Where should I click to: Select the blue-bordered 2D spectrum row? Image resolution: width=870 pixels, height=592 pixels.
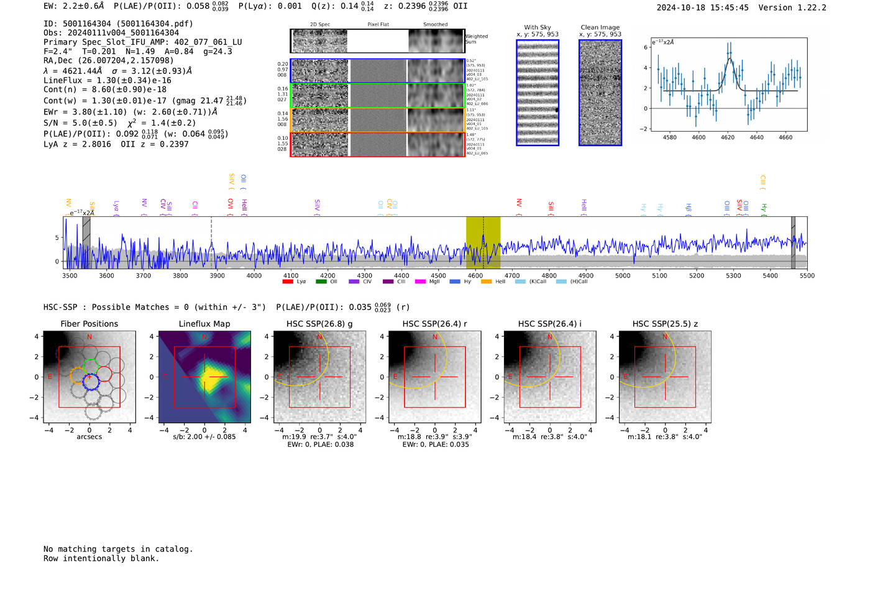(x=377, y=71)
